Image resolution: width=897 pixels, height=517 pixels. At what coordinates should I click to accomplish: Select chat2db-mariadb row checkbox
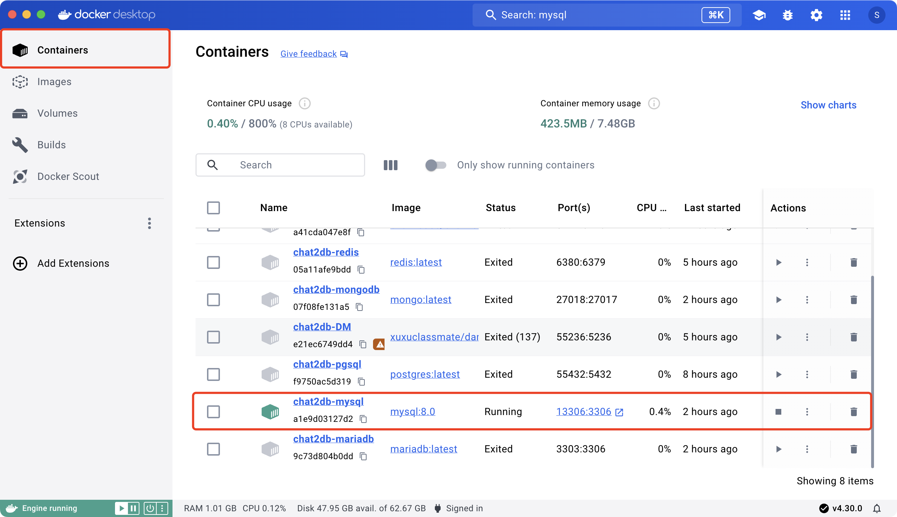tap(213, 449)
